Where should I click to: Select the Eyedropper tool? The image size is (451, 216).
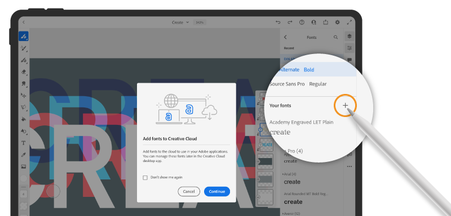pyautogui.click(x=24, y=155)
